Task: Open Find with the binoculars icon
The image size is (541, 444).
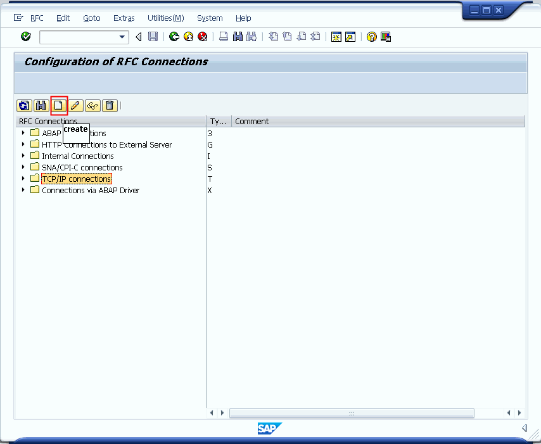Action: tap(41, 105)
